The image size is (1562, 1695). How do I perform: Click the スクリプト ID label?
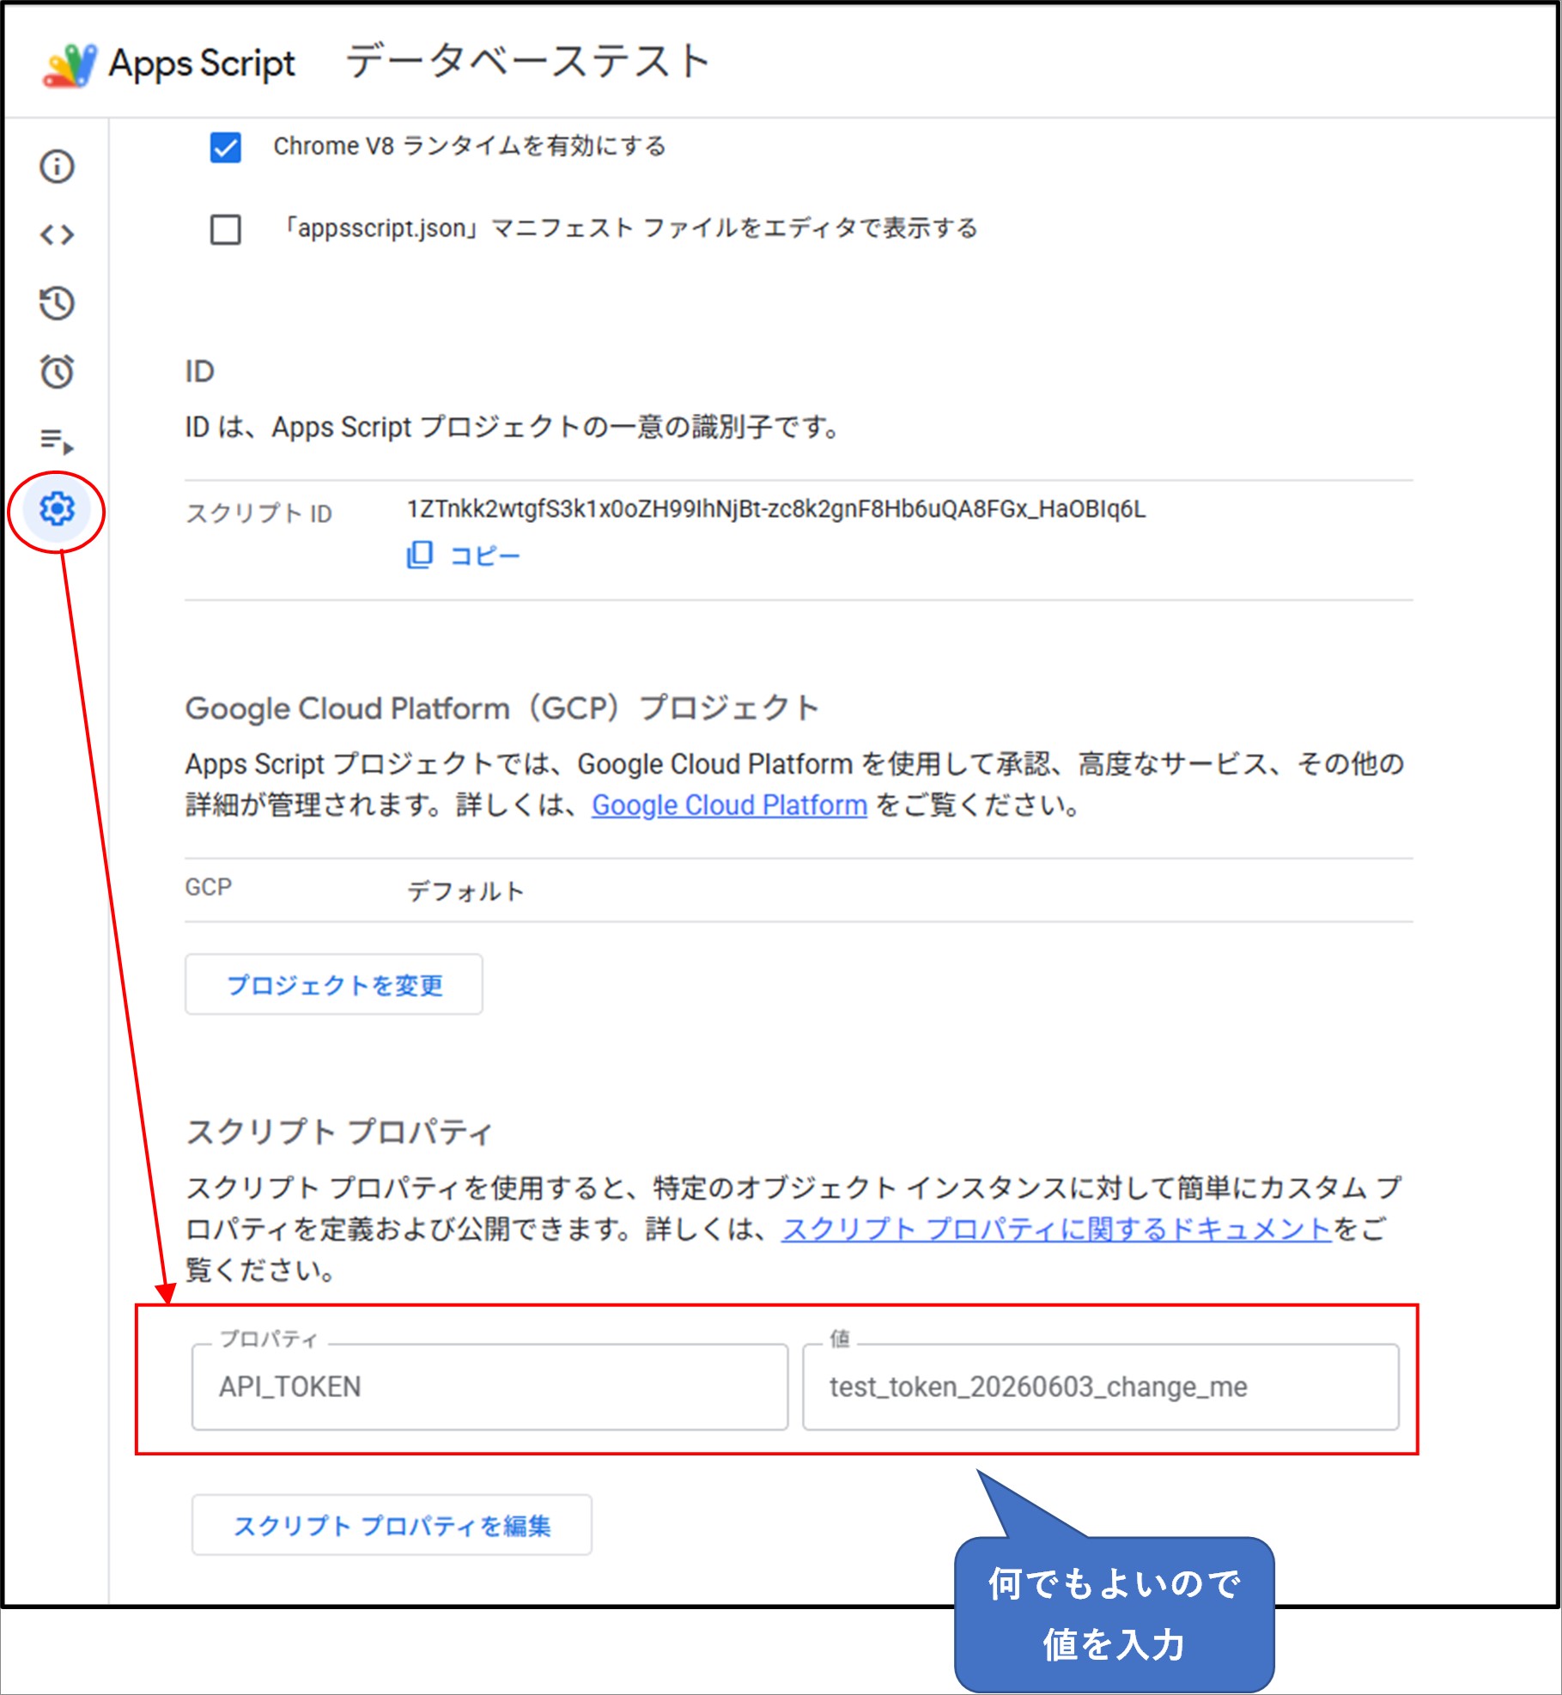258,513
